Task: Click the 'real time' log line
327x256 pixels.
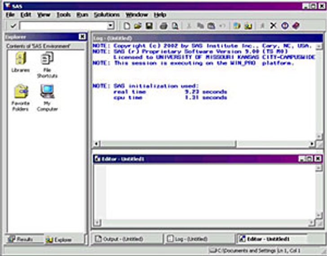Action: 170,92
